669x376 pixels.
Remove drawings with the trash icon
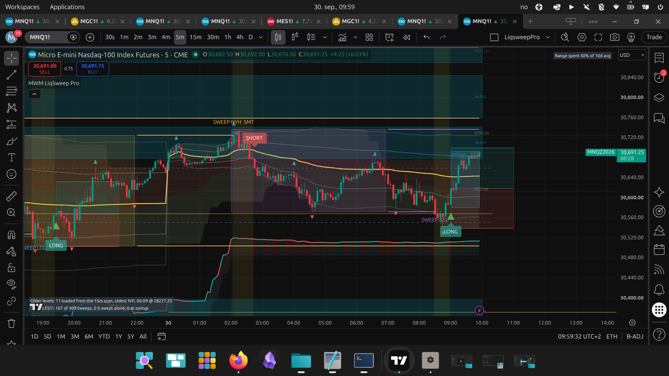pyautogui.click(x=11, y=324)
